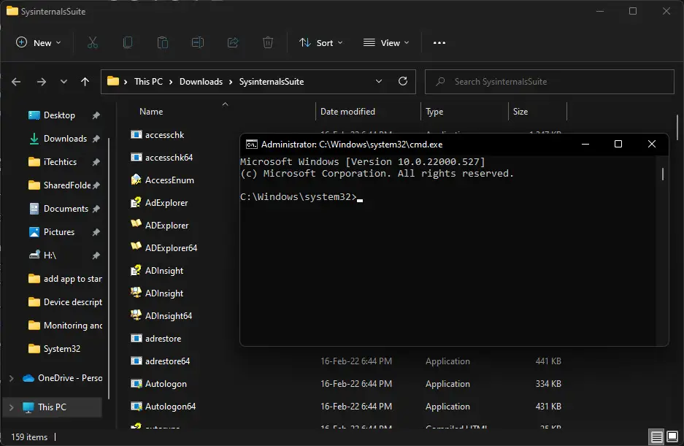
Task: Click the 334 KB size cell
Action: [548, 384]
